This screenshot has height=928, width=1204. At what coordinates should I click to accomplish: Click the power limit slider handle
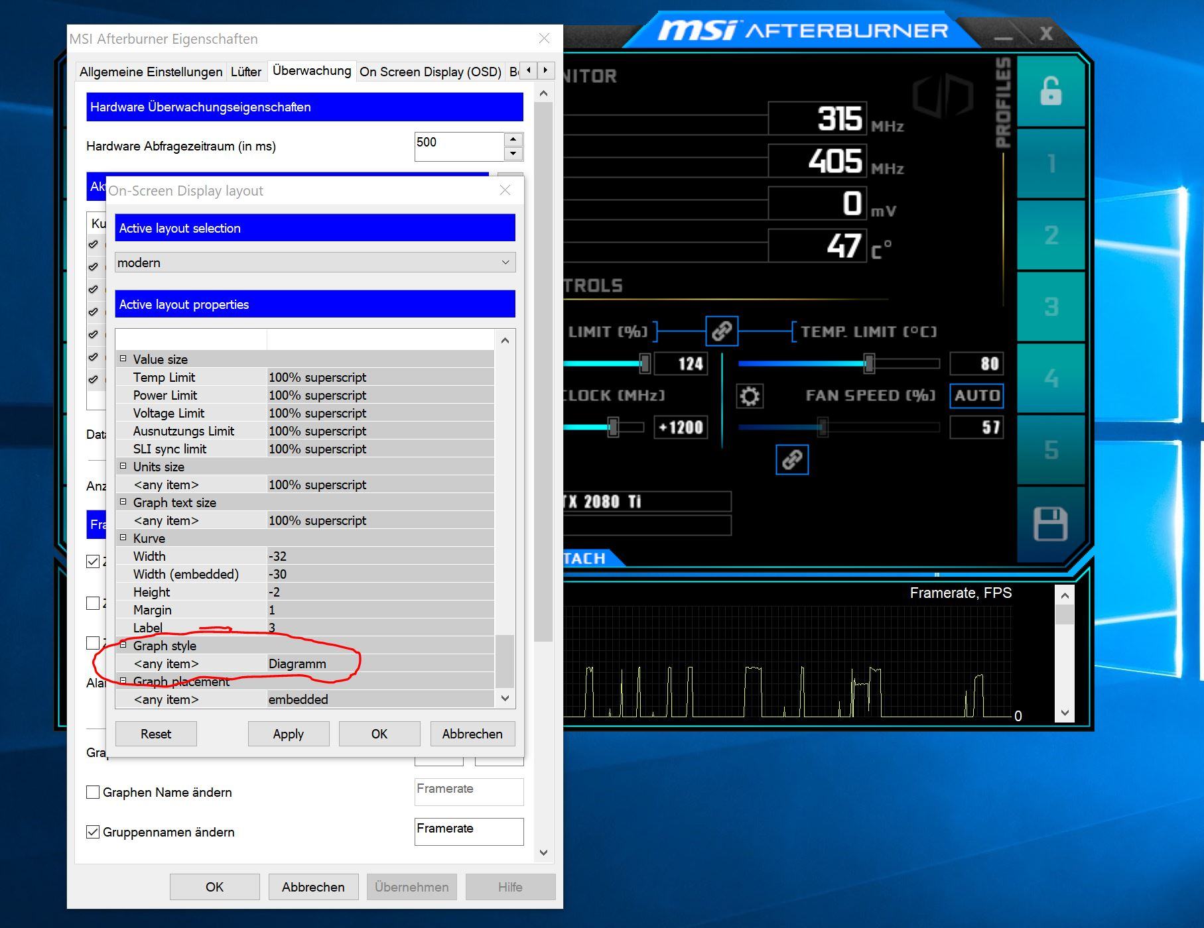tap(644, 363)
